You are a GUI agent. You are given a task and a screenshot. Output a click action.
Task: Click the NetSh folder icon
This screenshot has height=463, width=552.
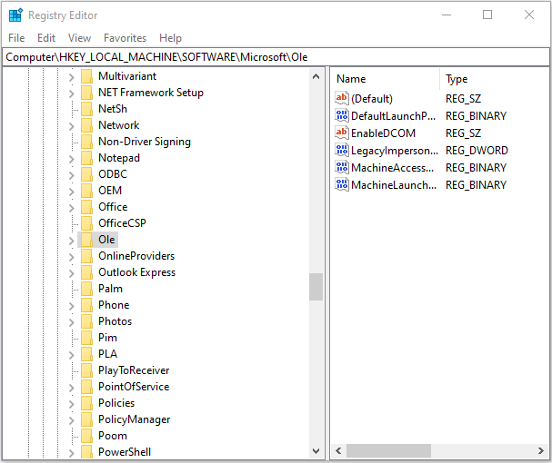point(86,109)
